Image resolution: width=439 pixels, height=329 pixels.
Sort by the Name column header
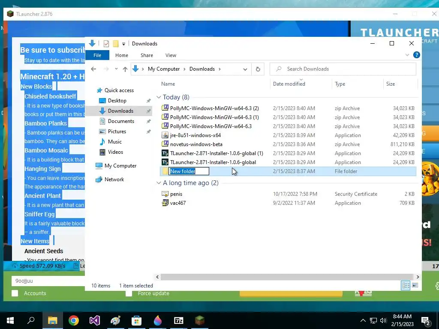click(168, 84)
